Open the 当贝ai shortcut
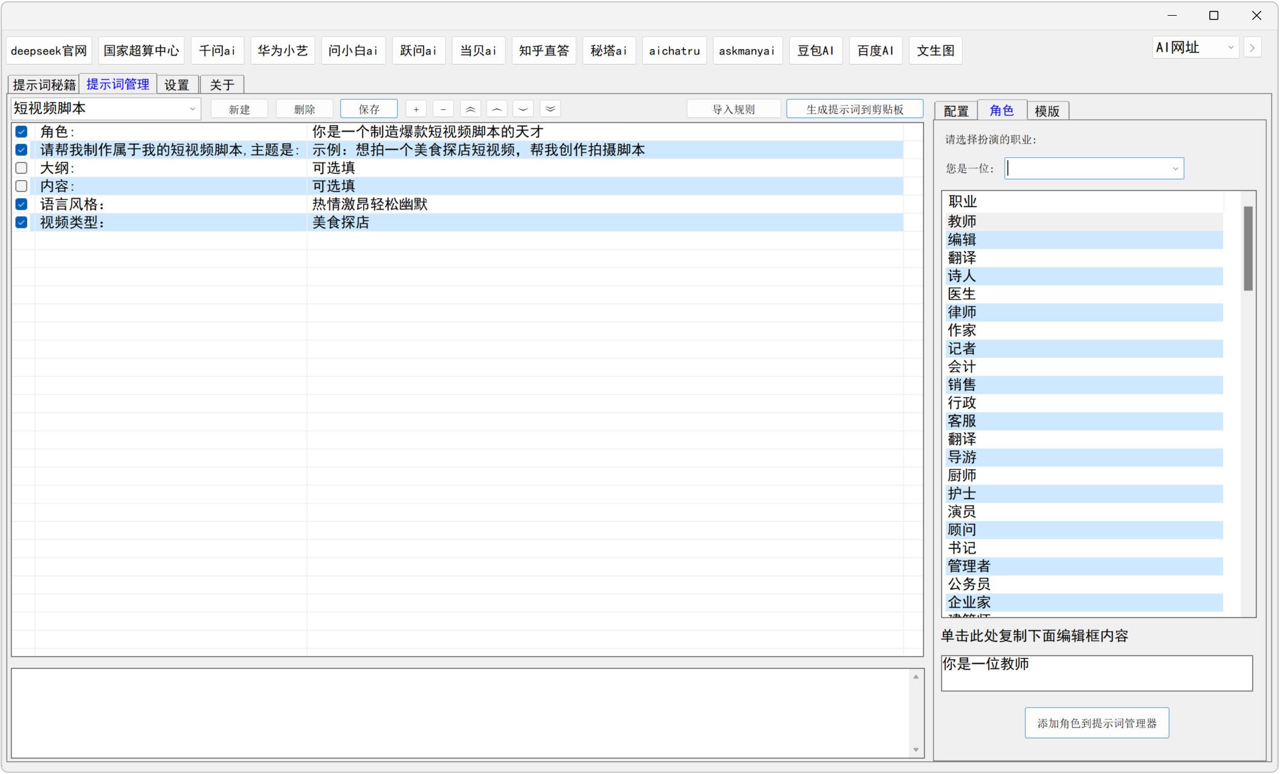This screenshot has height=774, width=1280. coord(479,51)
